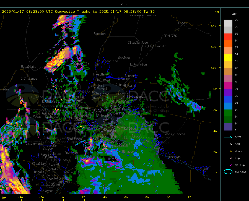Click the blue 36 dBZ legend swatch
The height and width of the screenshot is (201, 249).
pos(228,99)
